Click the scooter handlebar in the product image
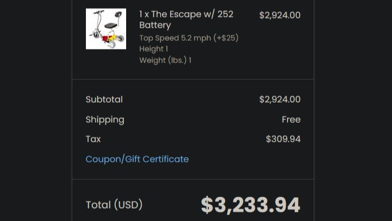This screenshot has height=221, width=392. click(98, 12)
